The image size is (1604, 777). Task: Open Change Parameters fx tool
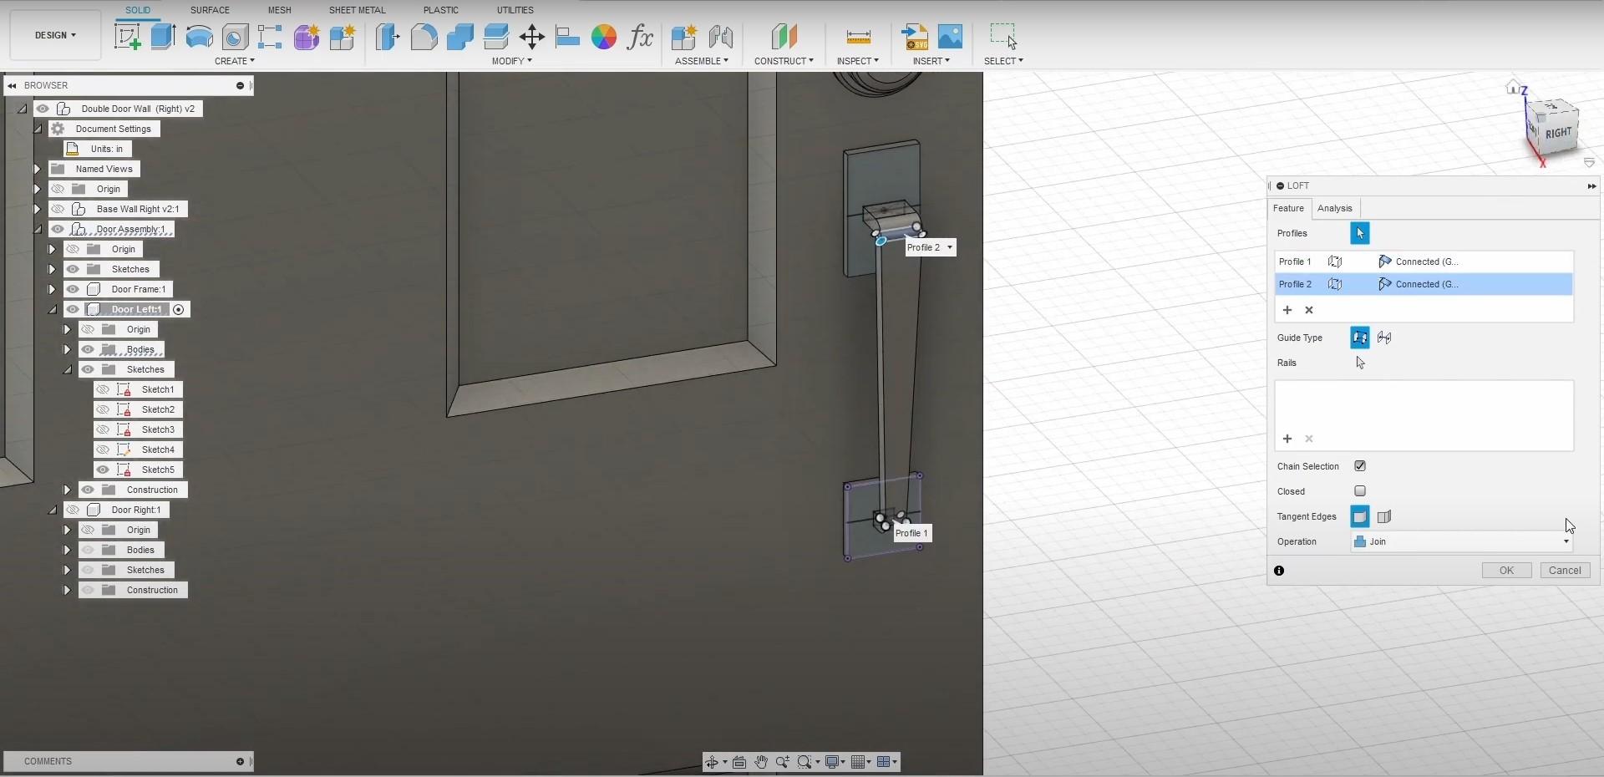coord(640,37)
